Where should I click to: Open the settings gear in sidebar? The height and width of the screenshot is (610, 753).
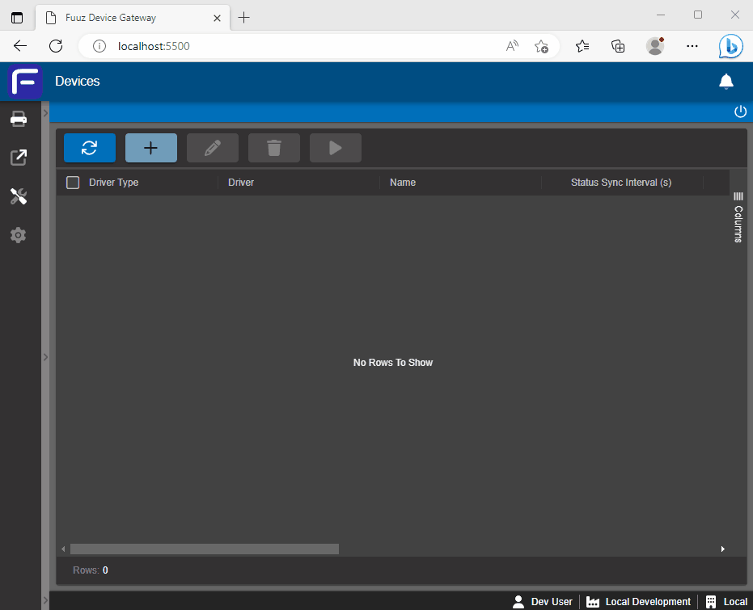tap(19, 235)
